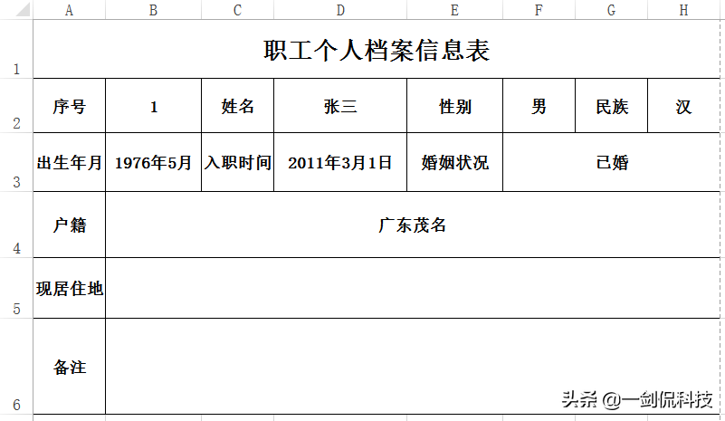Select column E header

[x=455, y=10]
